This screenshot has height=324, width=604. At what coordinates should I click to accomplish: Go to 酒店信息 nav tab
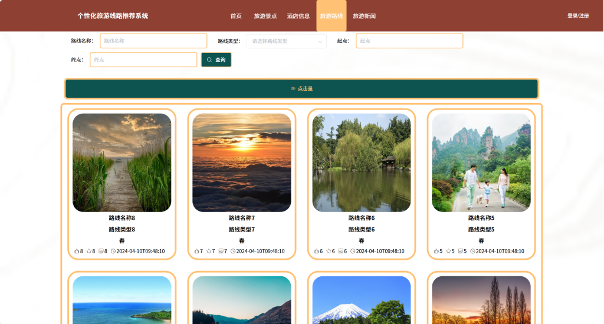pyautogui.click(x=298, y=16)
